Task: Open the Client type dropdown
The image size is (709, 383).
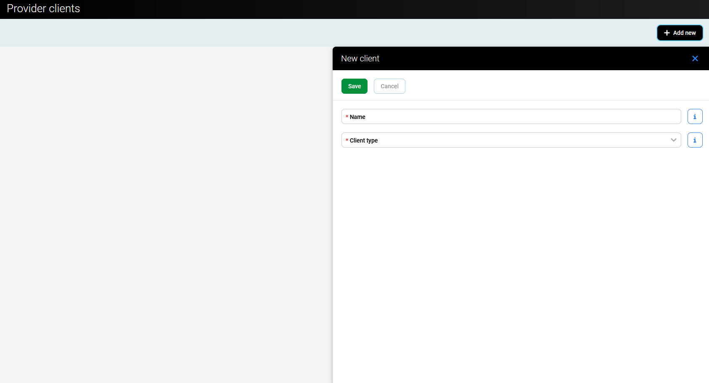Action: click(505, 140)
